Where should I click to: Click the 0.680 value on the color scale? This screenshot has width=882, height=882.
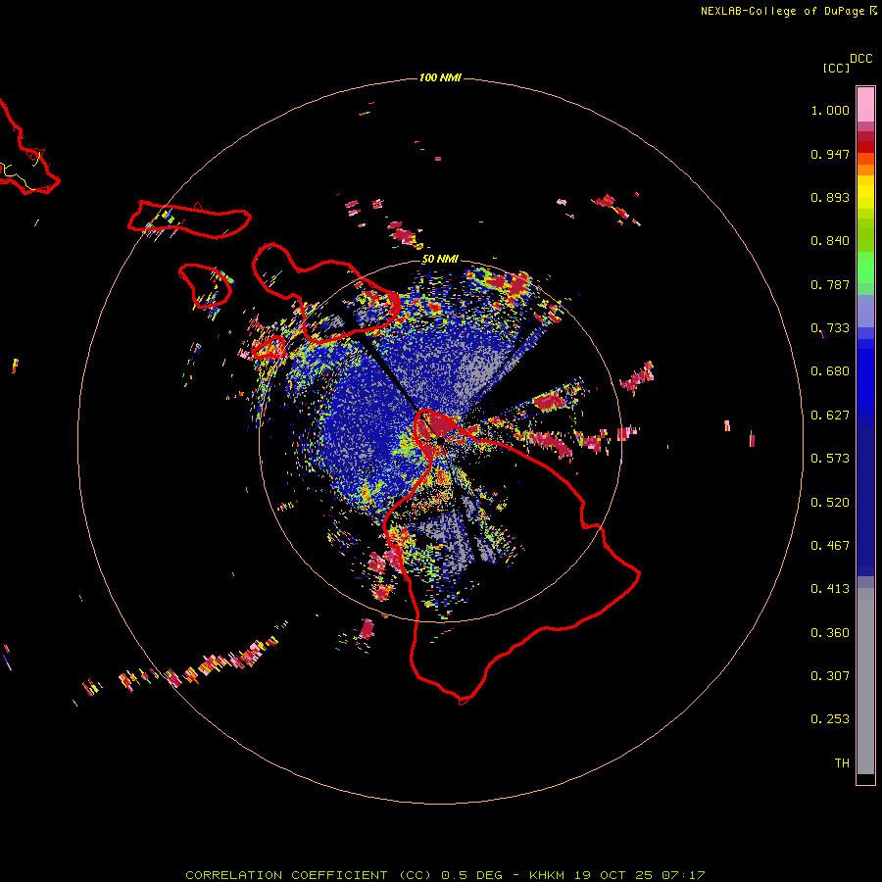pyautogui.click(x=830, y=371)
